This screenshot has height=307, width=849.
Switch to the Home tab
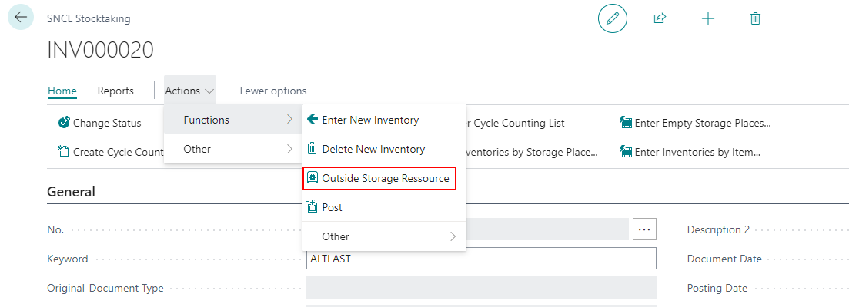(62, 91)
